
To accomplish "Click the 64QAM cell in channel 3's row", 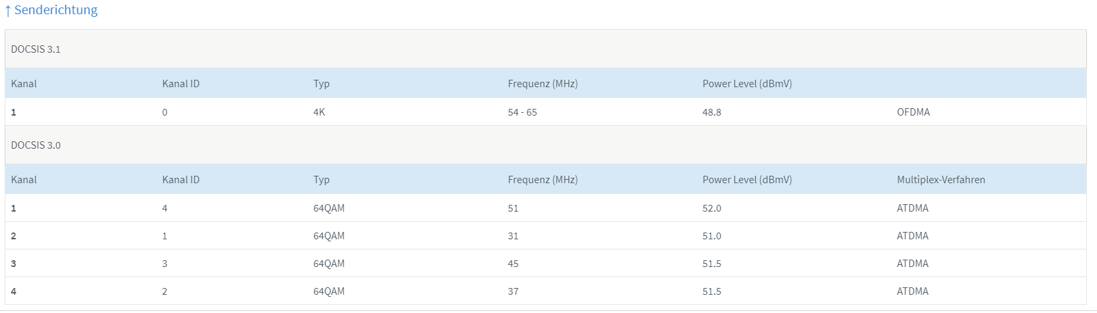I will [x=329, y=264].
